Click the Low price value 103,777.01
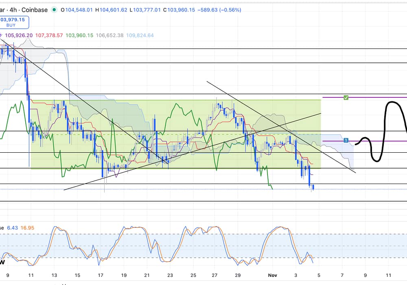 click(x=145, y=10)
